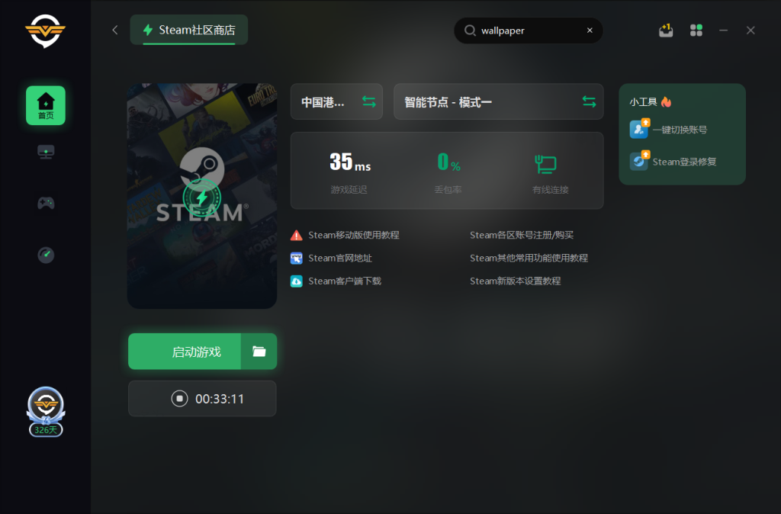The image size is (781, 514).
Task: Click the cloud download icon beside Steam客户端下载
Action: [297, 281]
